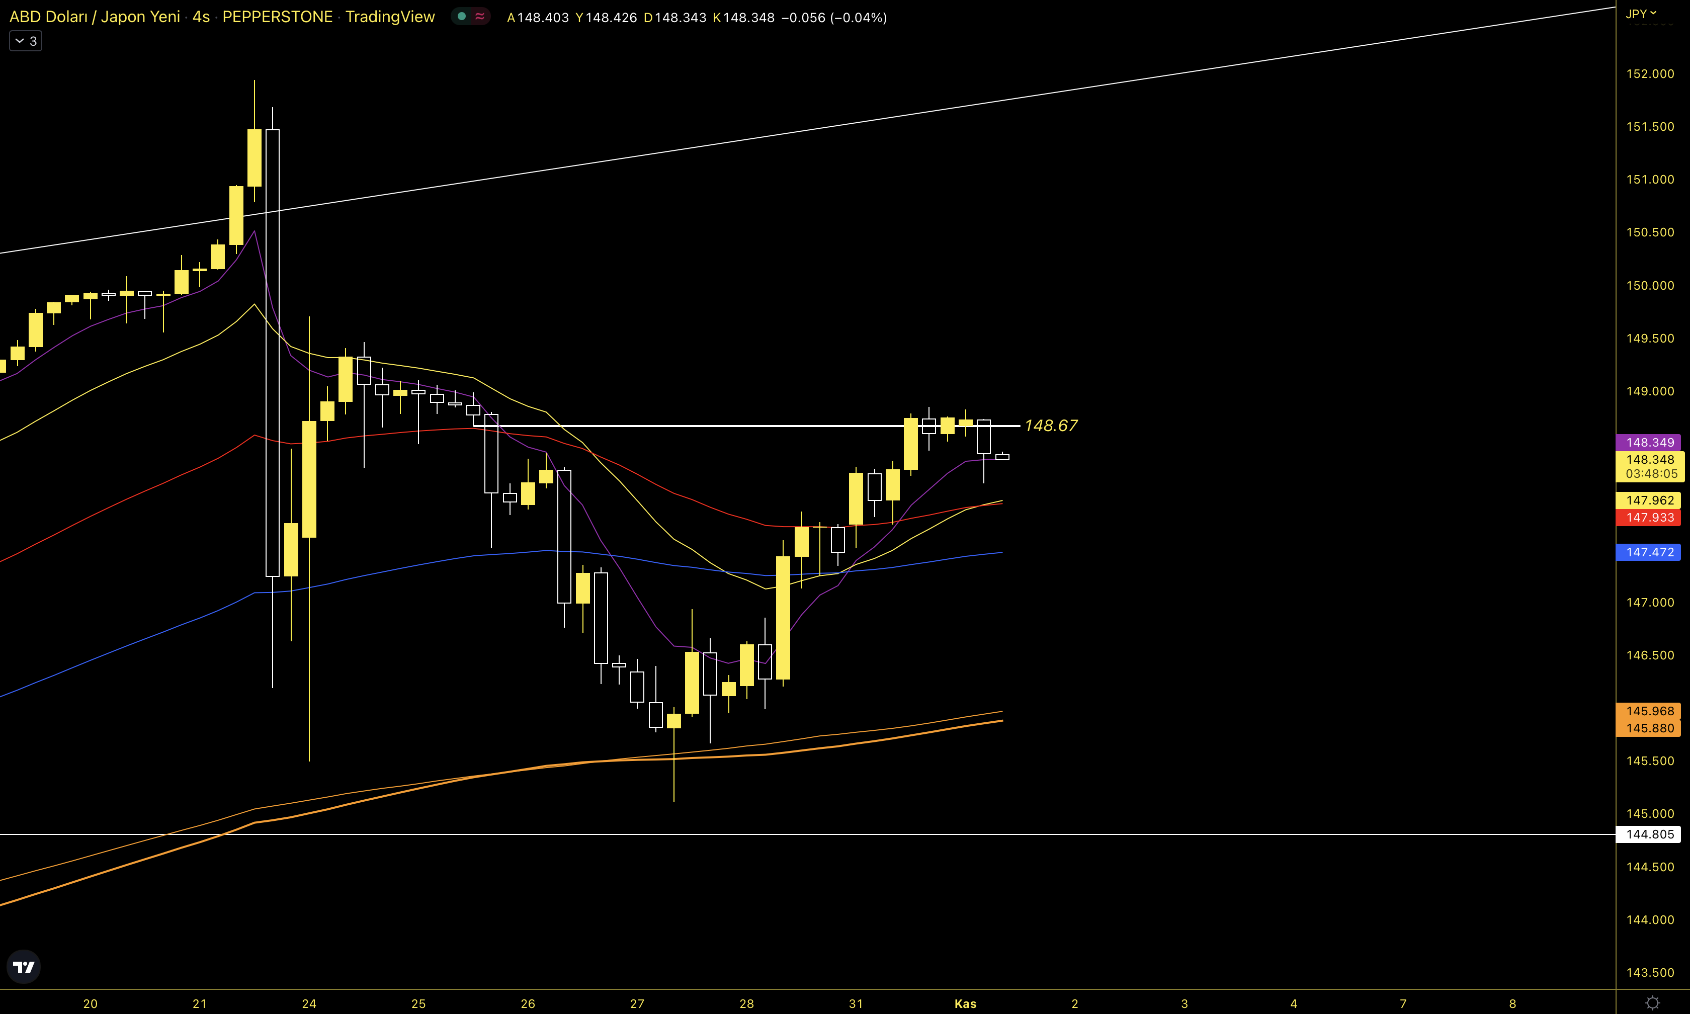Click the 148.67 price line label
This screenshot has width=1690, height=1014.
[1051, 426]
